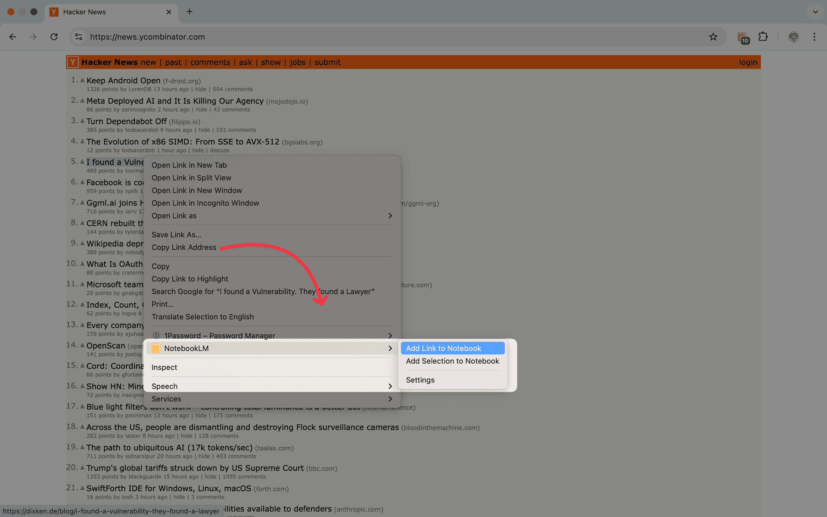Viewport: 827px width, 517px height.
Task: Open the login link
Action: point(748,62)
